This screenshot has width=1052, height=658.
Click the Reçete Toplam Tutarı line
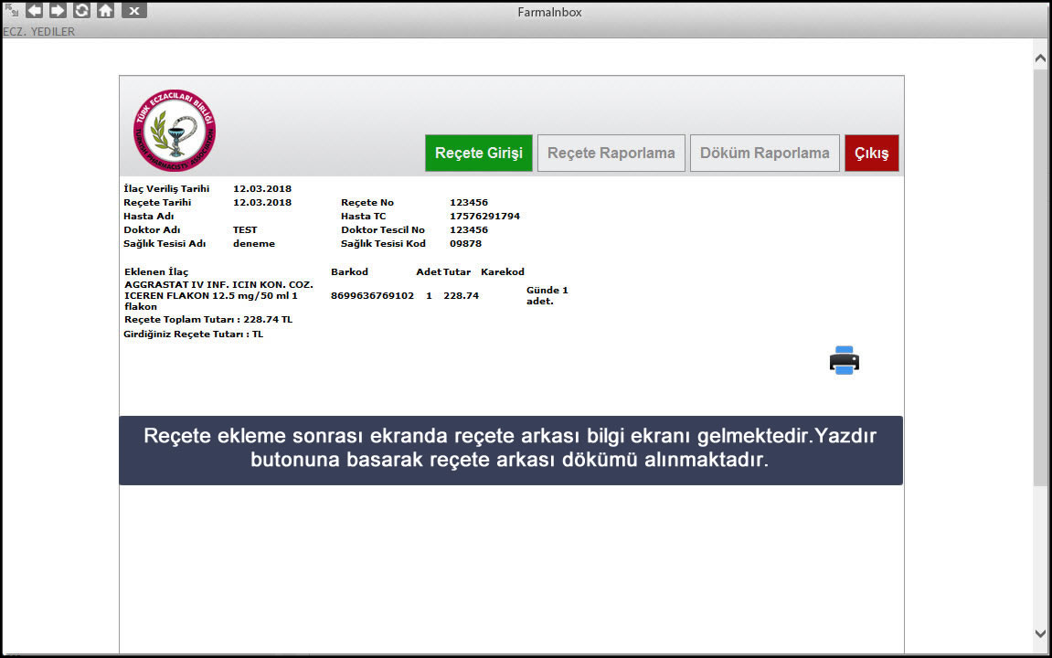click(x=208, y=319)
